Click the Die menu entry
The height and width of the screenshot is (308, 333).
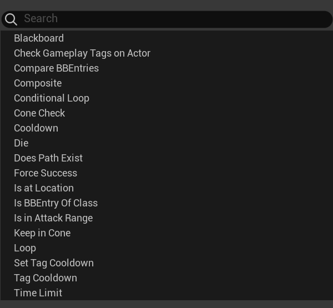tap(21, 143)
